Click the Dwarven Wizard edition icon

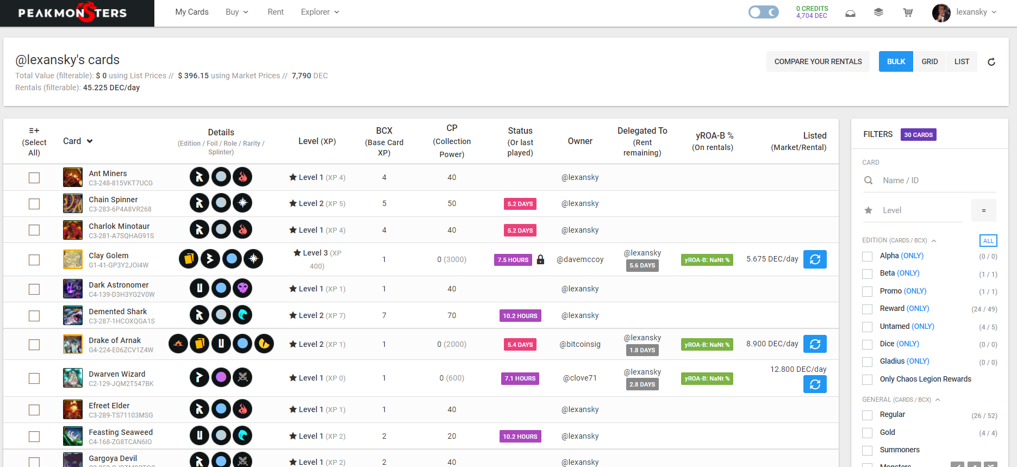[199, 377]
